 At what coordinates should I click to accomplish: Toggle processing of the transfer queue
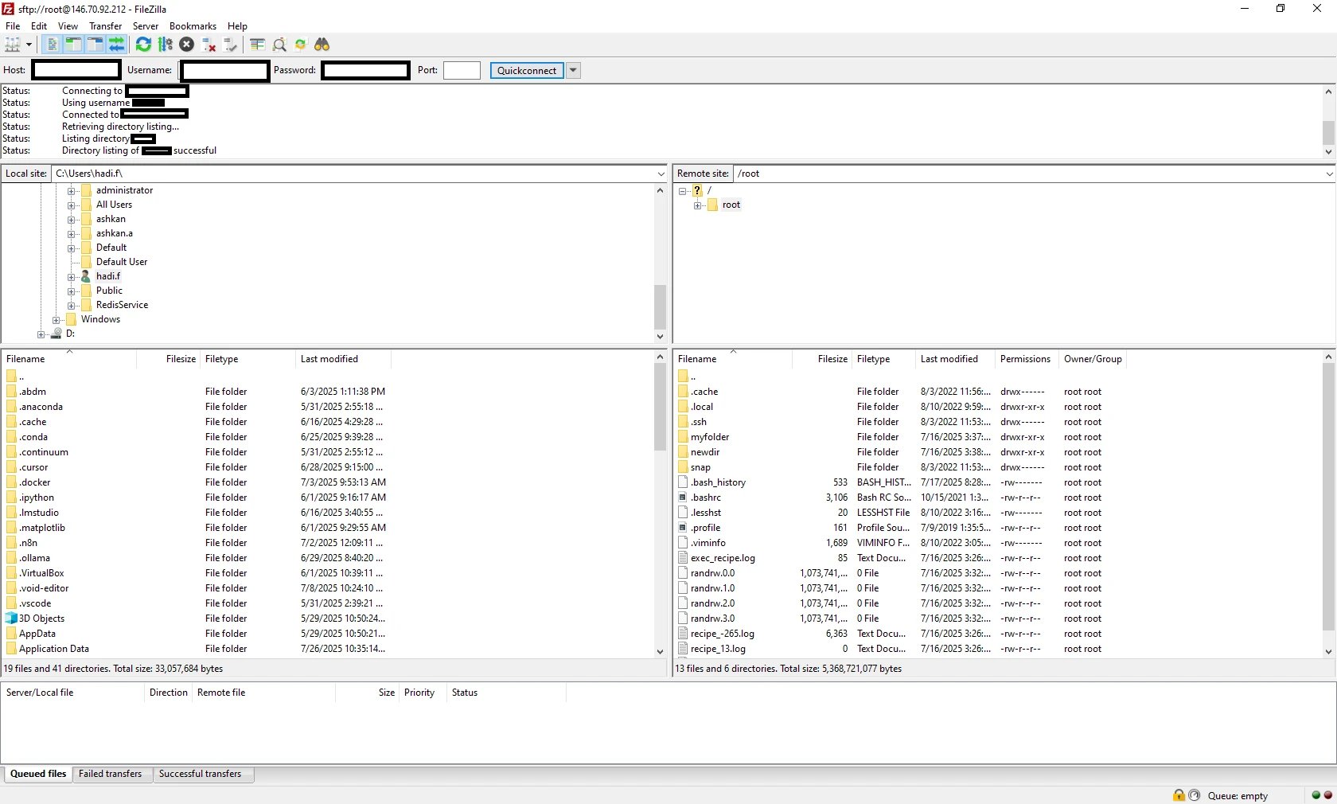coord(165,45)
